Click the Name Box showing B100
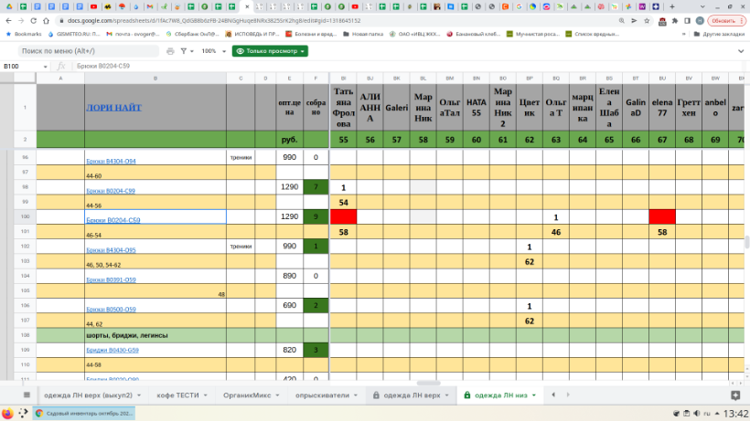 point(18,67)
